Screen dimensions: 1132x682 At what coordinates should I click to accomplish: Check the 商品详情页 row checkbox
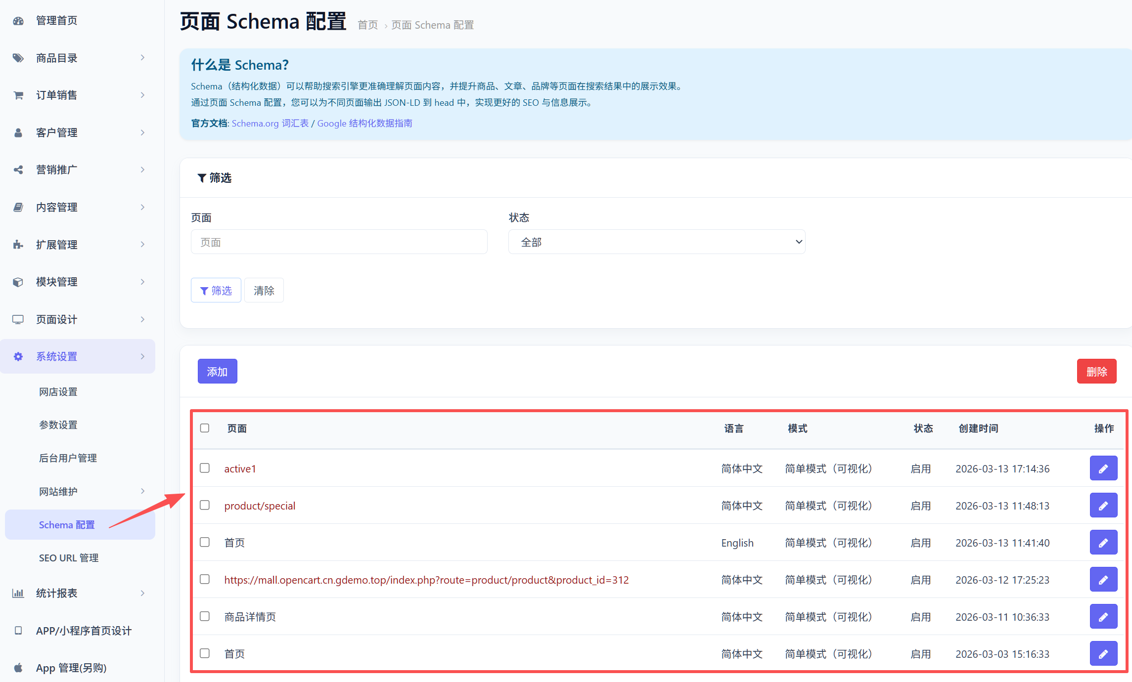point(205,616)
